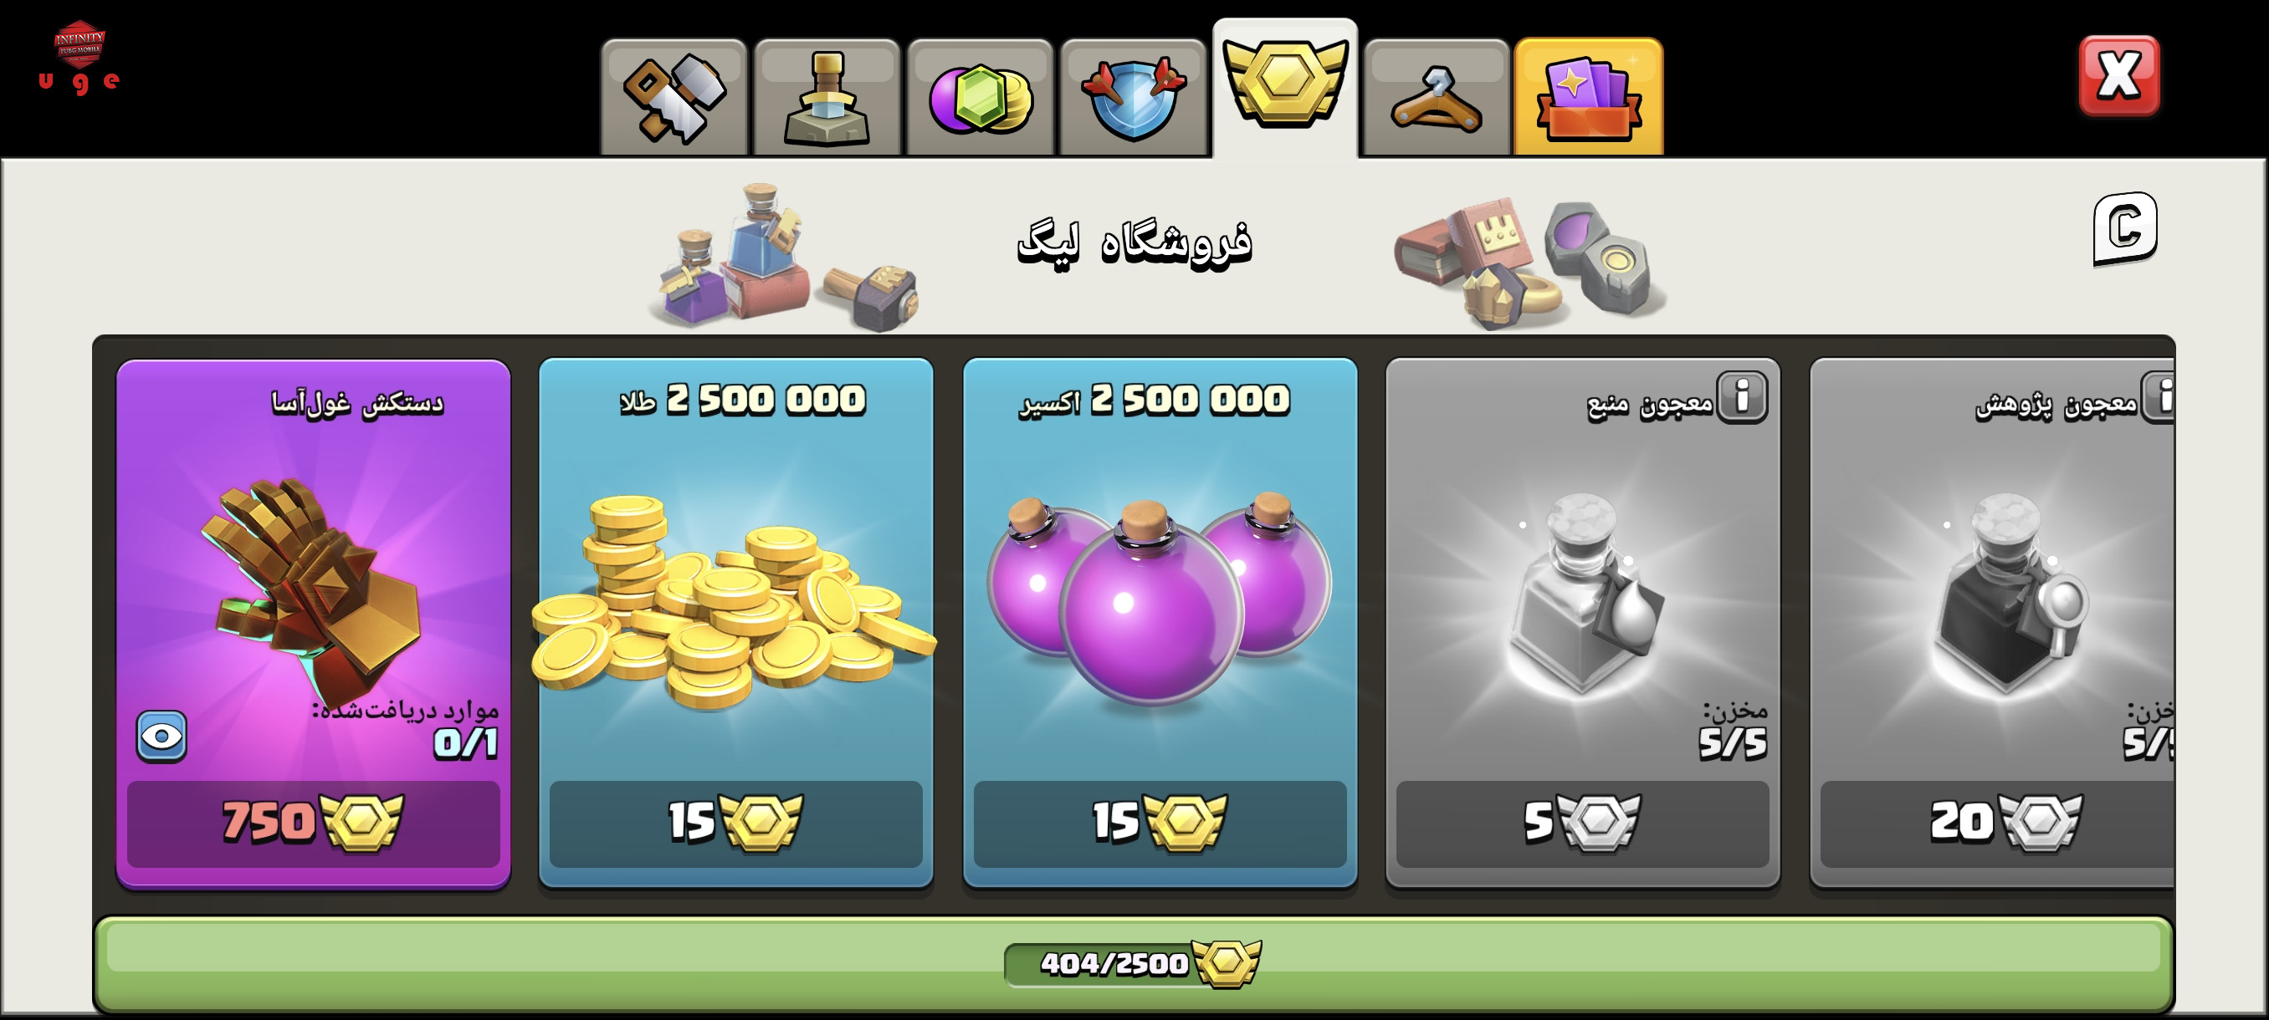Open the hammer and saw builder tab
The image size is (2269, 1020).
point(674,98)
